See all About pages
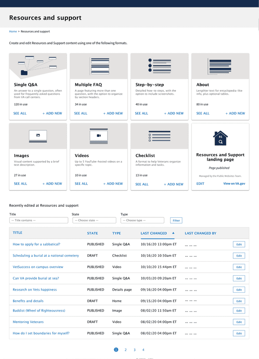 point(203,113)
